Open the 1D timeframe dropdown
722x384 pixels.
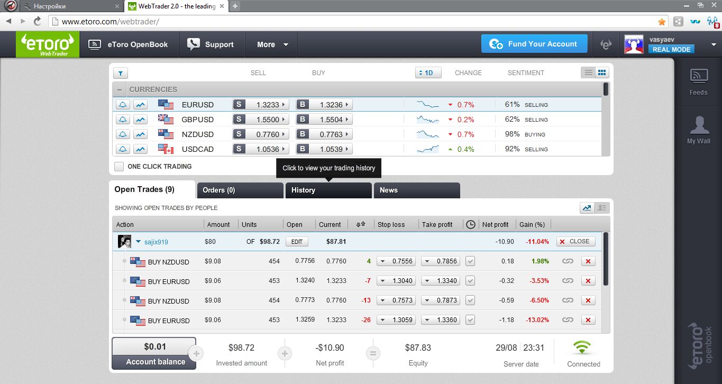click(x=428, y=73)
